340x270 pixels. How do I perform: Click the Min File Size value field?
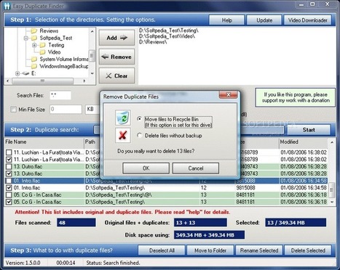[66, 110]
